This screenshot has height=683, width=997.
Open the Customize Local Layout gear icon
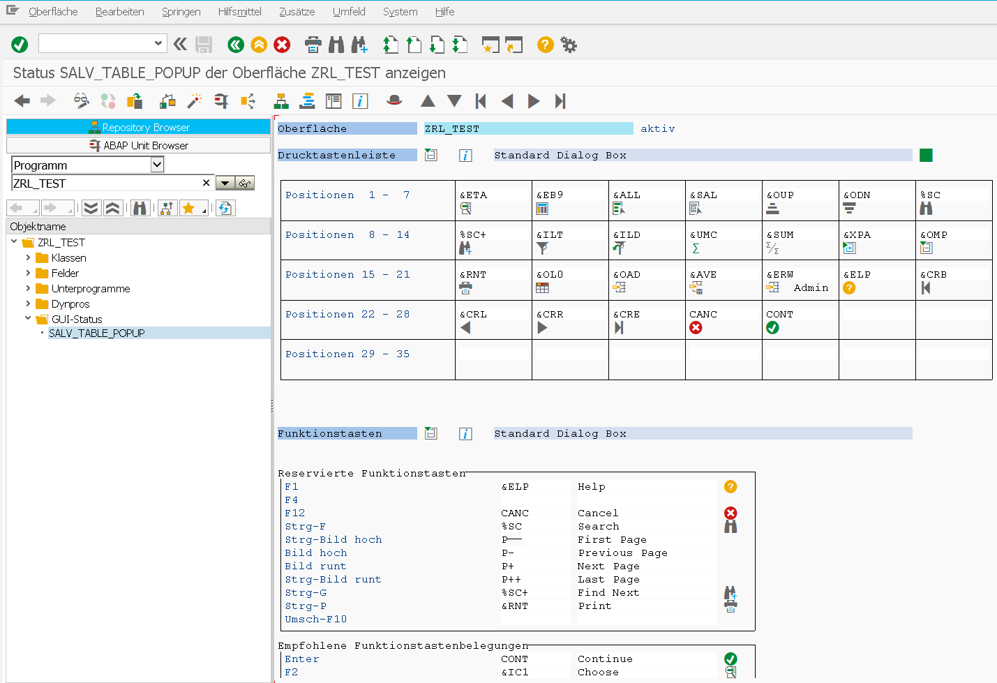(569, 45)
